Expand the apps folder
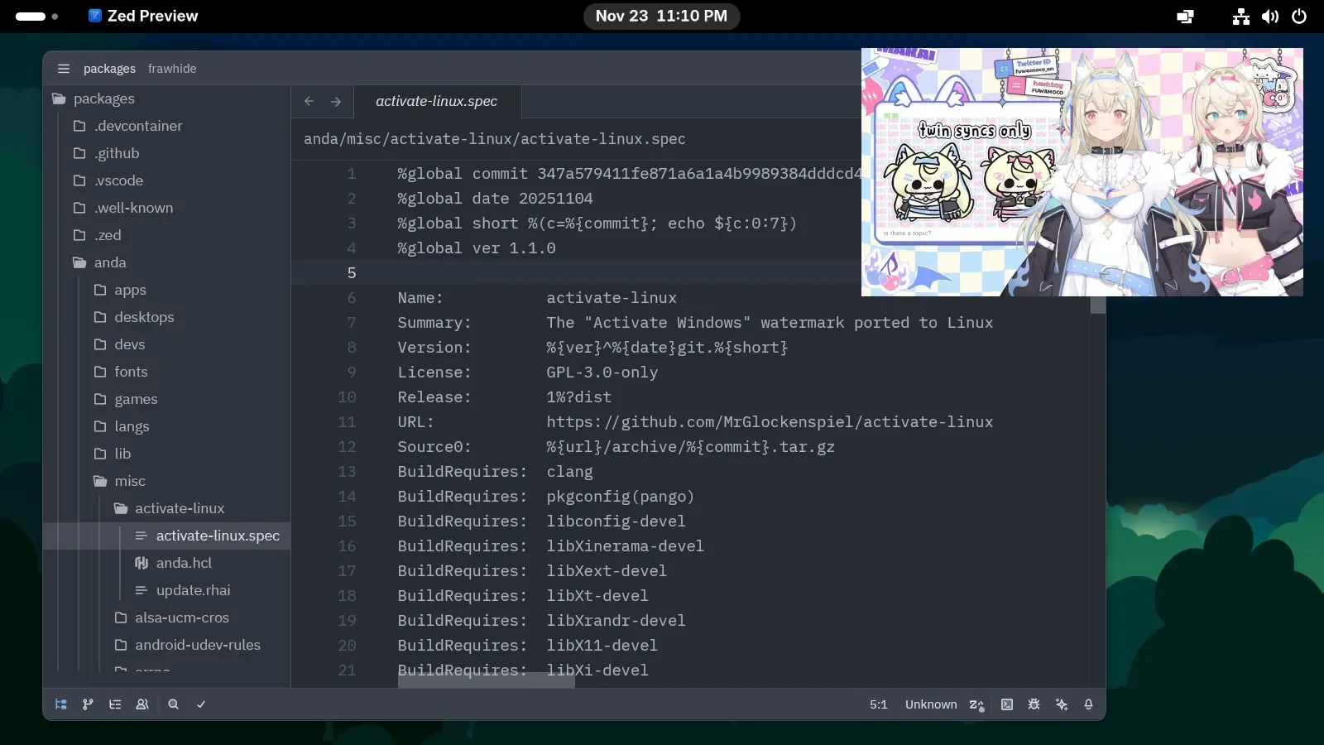Image resolution: width=1324 pixels, height=745 pixels. (130, 290)
